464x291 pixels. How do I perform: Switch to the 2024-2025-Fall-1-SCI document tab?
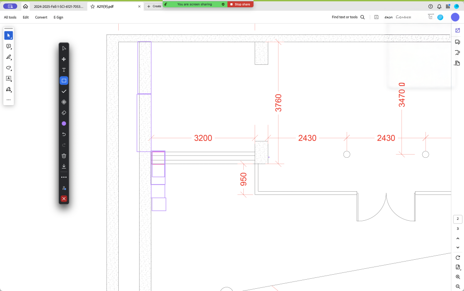click(x=58, y=6)
